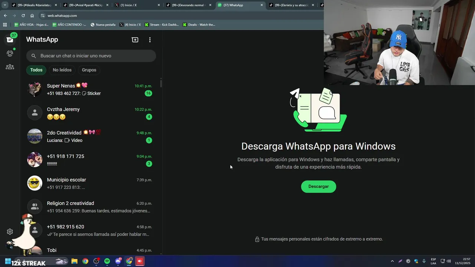Open Nueva pestaña bookmark
The height and width of the screenshot is (267, 475).
[x=103, y=24]
